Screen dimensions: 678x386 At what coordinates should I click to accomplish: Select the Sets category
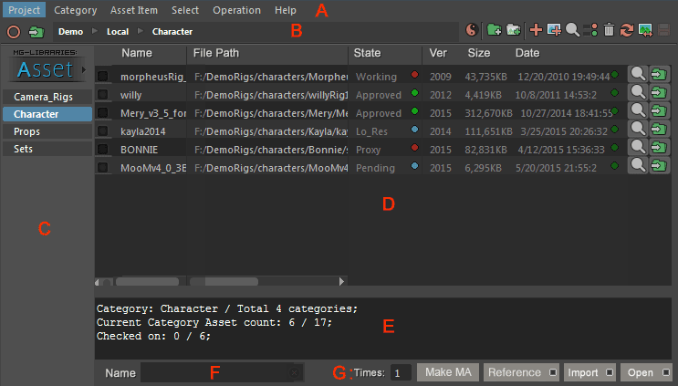click(47, 149)
